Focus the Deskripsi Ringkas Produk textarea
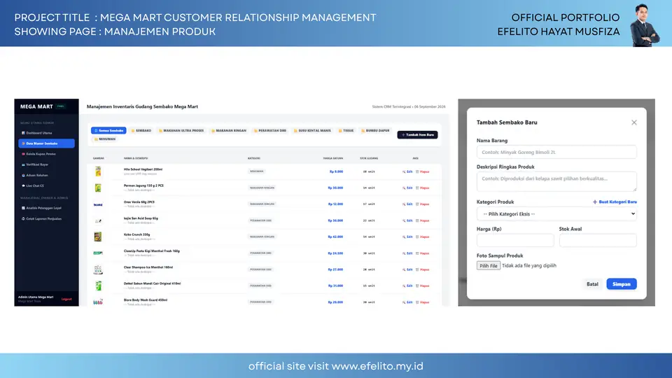Viewport: 672px width, 378px height. [556, 181]
